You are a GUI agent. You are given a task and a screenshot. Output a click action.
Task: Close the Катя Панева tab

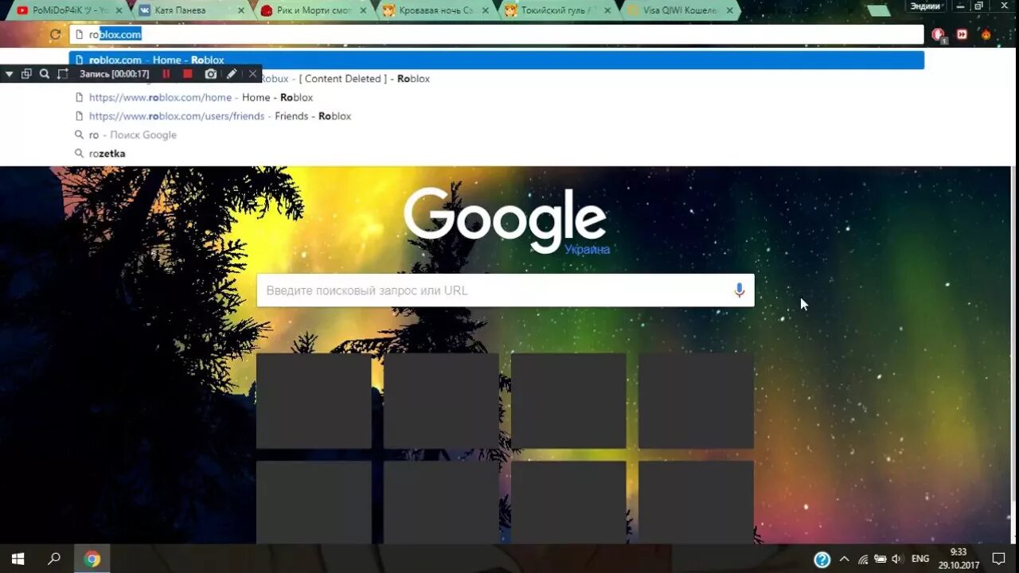pos(240,10)
